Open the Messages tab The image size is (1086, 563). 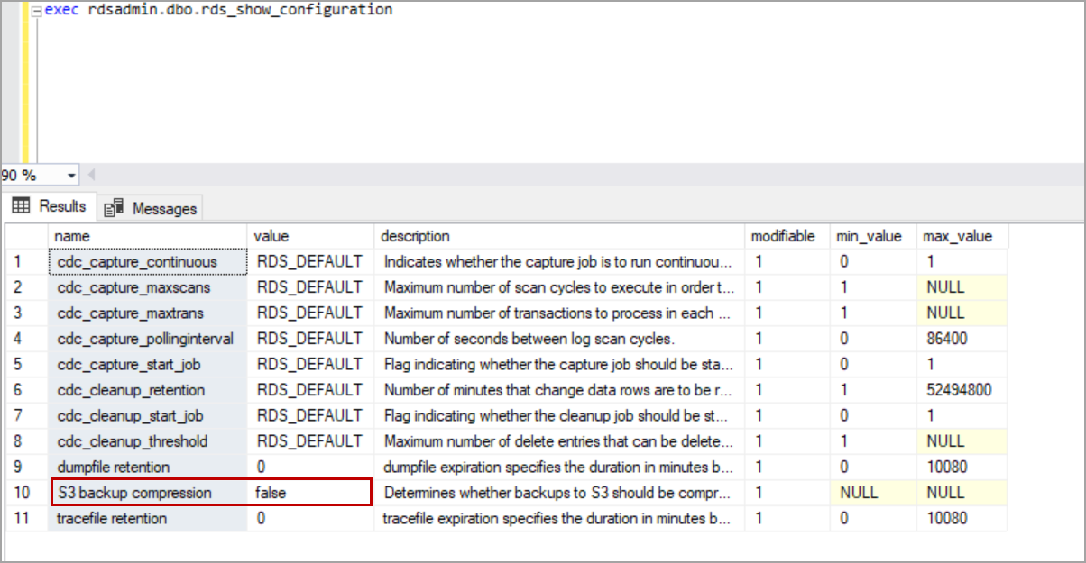(x=152, y=208)
